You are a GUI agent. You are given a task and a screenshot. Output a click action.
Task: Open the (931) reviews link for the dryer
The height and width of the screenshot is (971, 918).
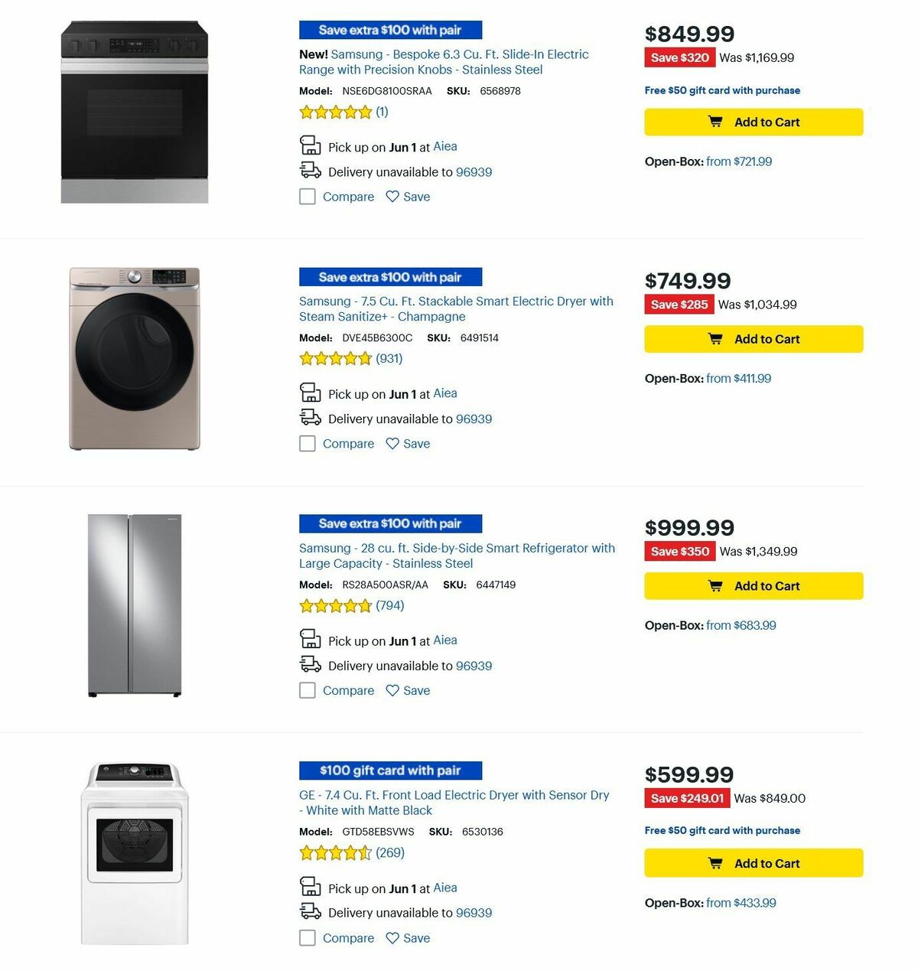(x=389, y=358)
